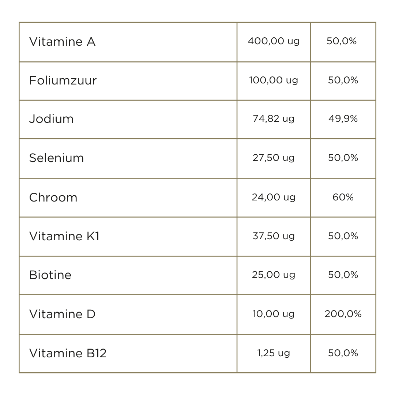Click the 400,00 ug amount value
Viewport: 395px width, 395px height.
coord(274,41)
